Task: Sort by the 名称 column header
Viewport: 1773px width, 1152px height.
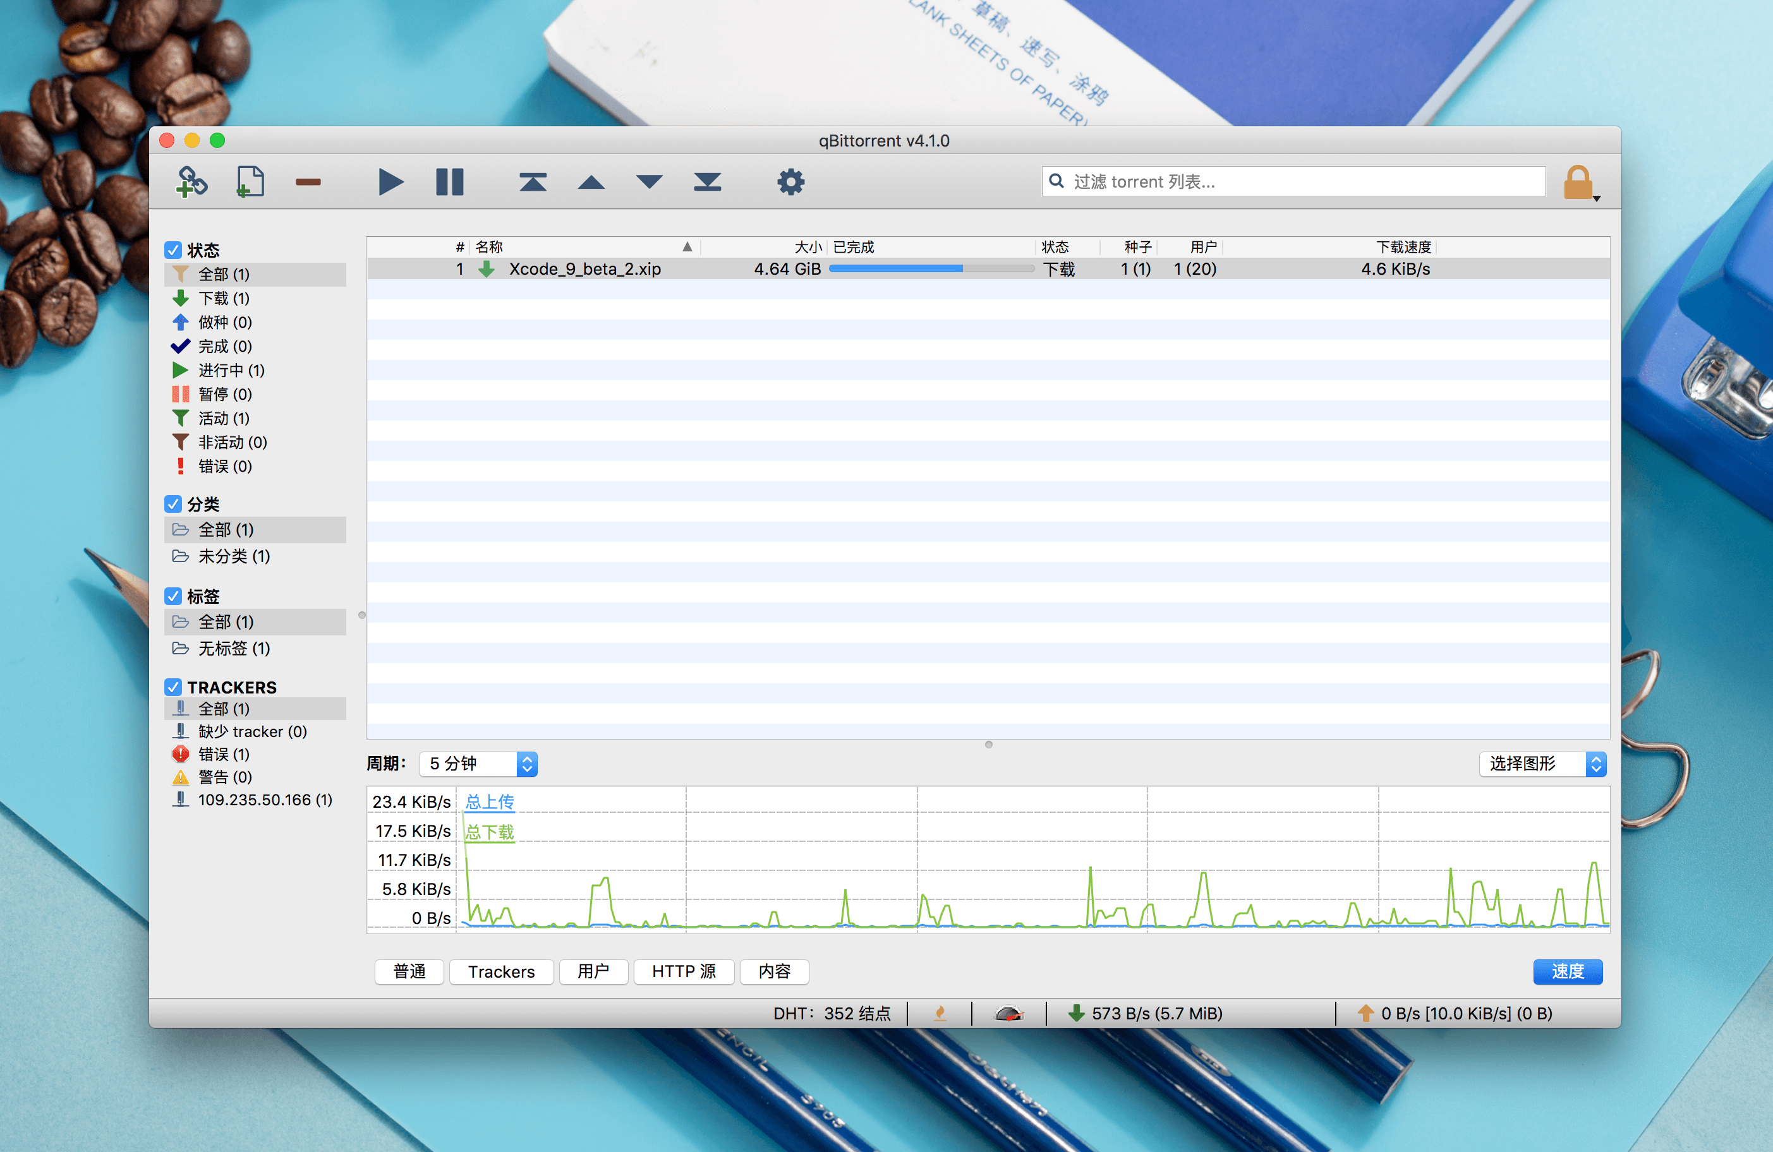Action: point(585,246)
